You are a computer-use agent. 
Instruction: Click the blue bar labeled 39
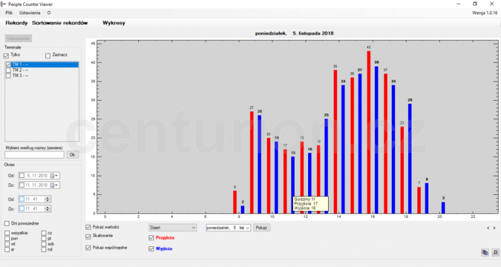377,140
